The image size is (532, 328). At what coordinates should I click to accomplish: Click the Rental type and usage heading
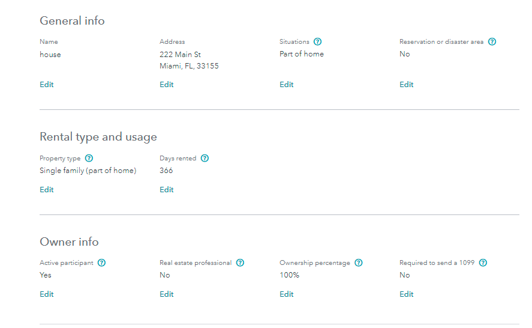98,137
